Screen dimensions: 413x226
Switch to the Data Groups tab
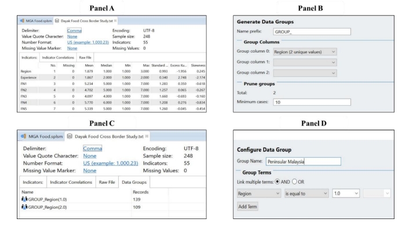tap(134, 182)
